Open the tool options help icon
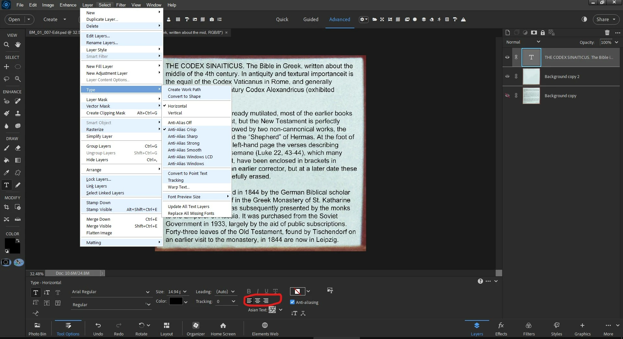This screenshot has height=339, width=623. [x=480, y=281]
